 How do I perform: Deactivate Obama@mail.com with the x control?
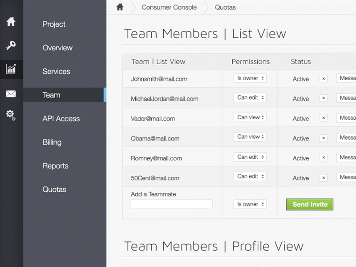(324, 138)
